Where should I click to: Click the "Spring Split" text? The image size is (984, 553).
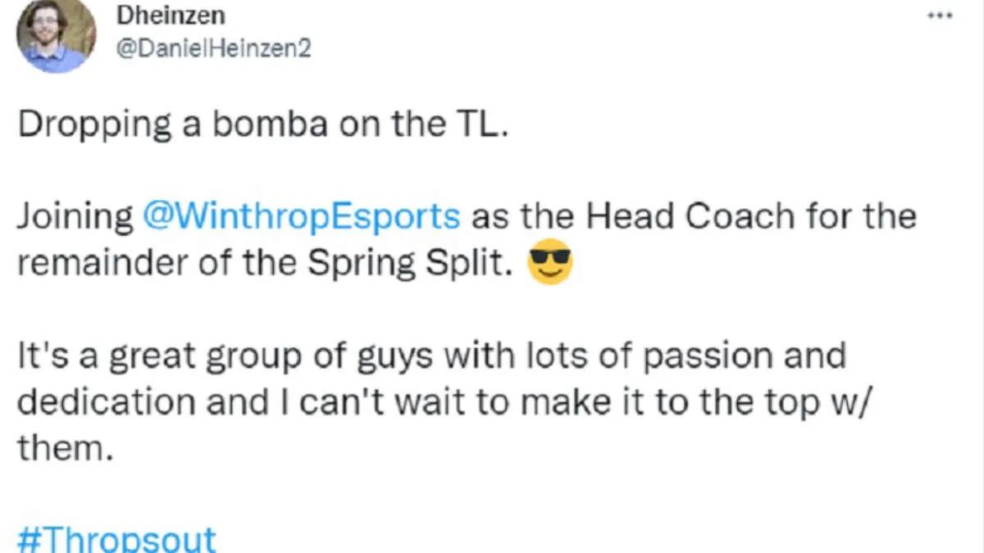click(414, 263)
